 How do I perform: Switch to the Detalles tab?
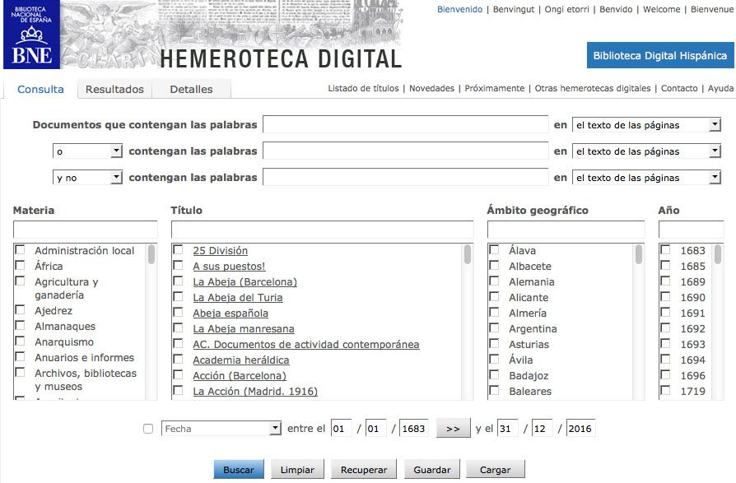[x=191, y=89]
